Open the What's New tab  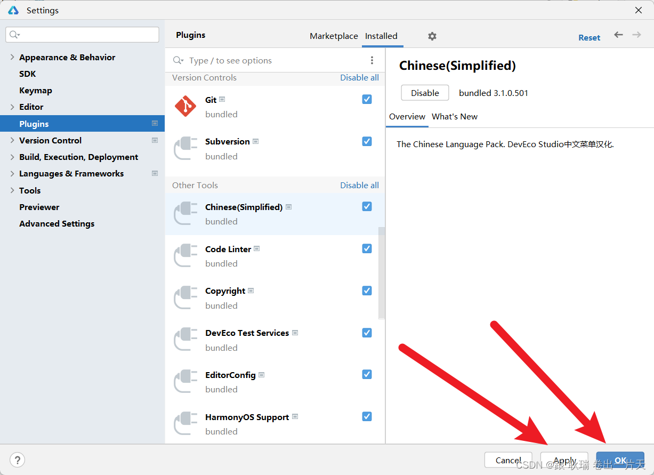455,116
